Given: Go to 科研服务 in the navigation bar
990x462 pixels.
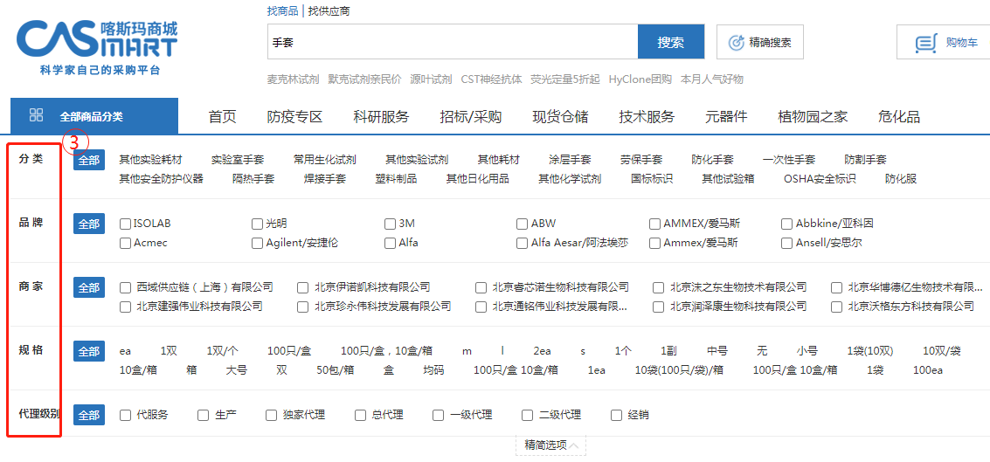Looking at the screenshot, I should click(380, 117).
